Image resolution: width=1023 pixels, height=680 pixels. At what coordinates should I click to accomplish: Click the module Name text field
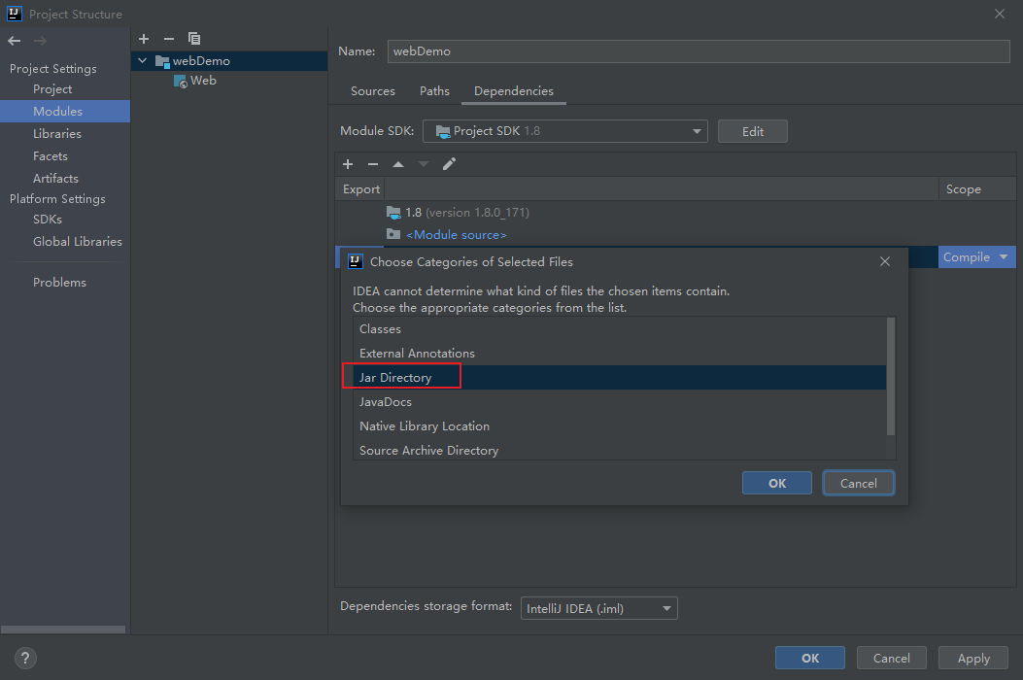point(698,51)
